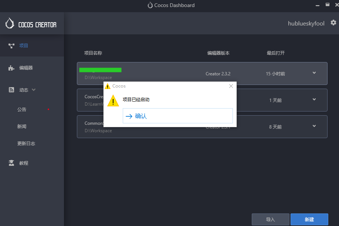Click the D:\Workspace path under Common project

[98, 131]
